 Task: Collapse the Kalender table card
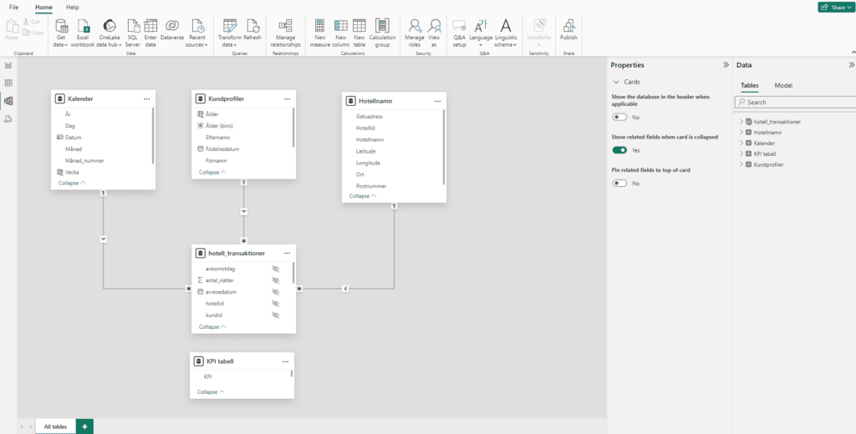(71, 183)
